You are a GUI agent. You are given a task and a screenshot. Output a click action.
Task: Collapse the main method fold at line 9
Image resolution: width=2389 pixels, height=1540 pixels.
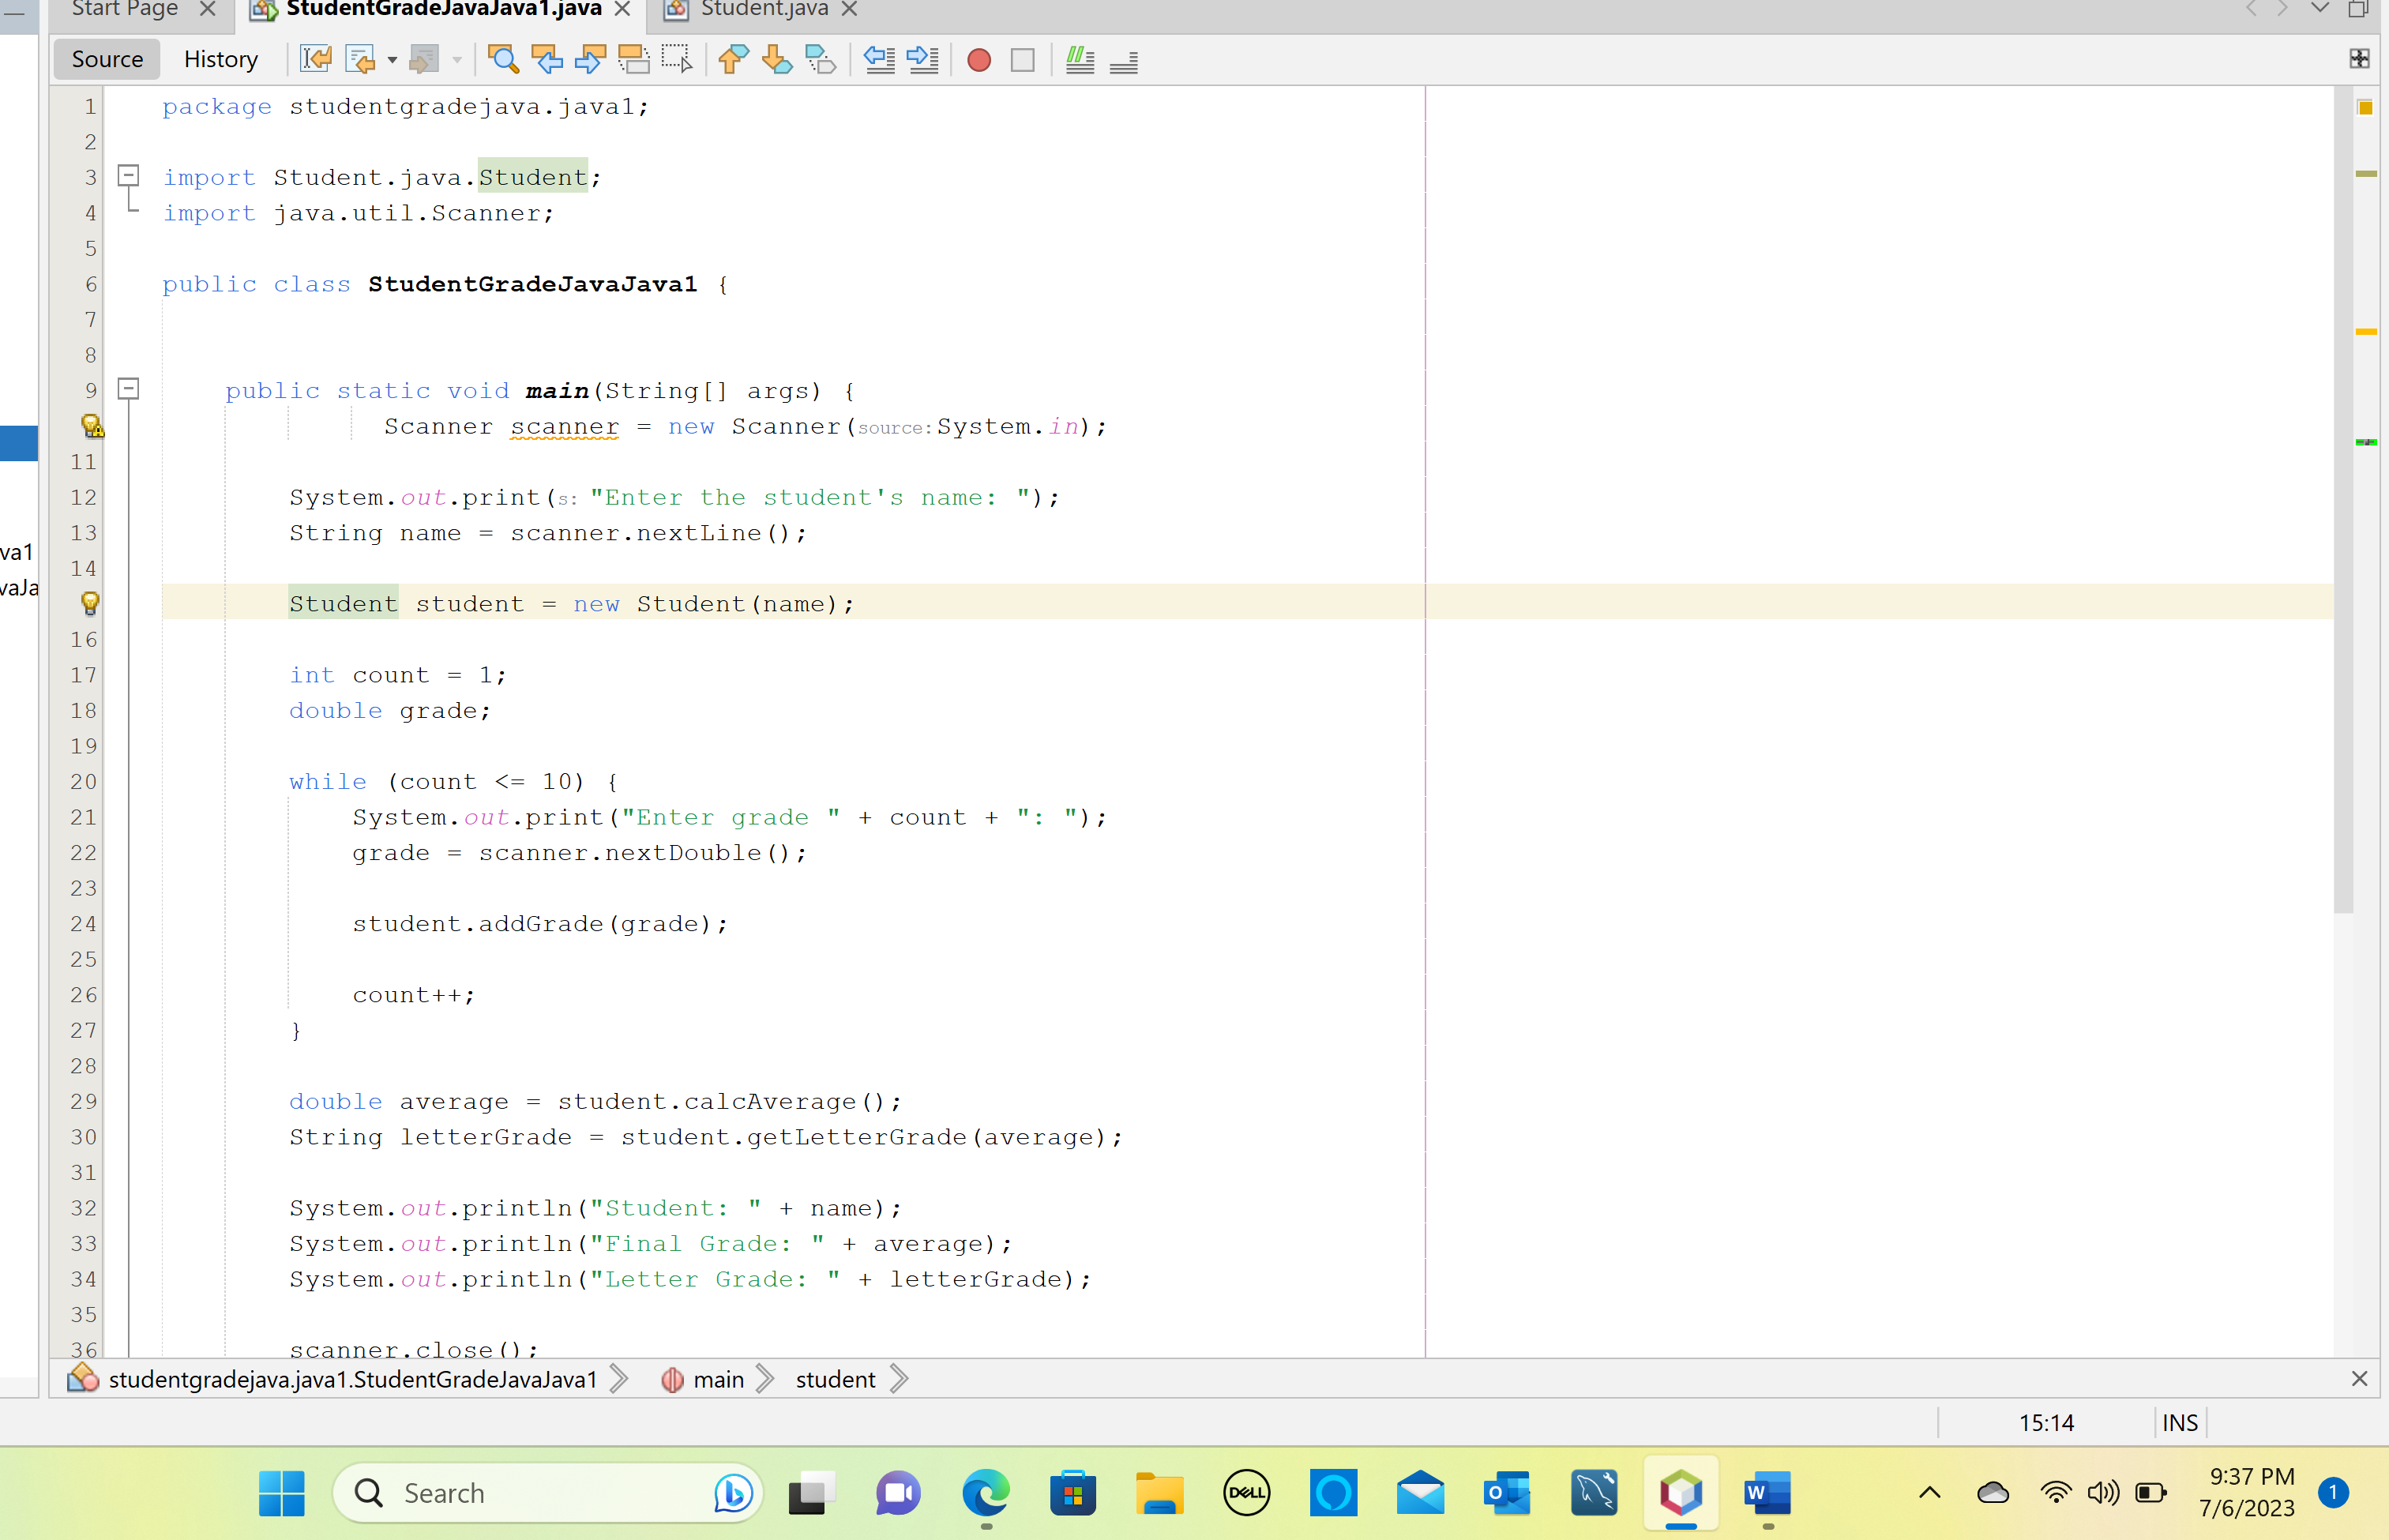129,389
